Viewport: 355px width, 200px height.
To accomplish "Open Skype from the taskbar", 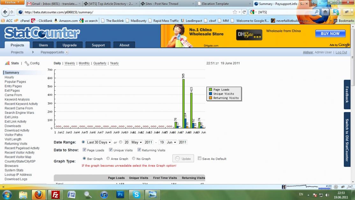I will 136,195.
